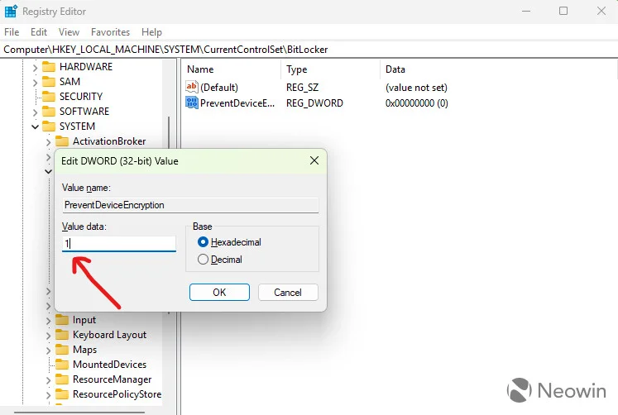Screen dimensions: 618x415
Task: Close the Registry Editor window
Action: 601,11
